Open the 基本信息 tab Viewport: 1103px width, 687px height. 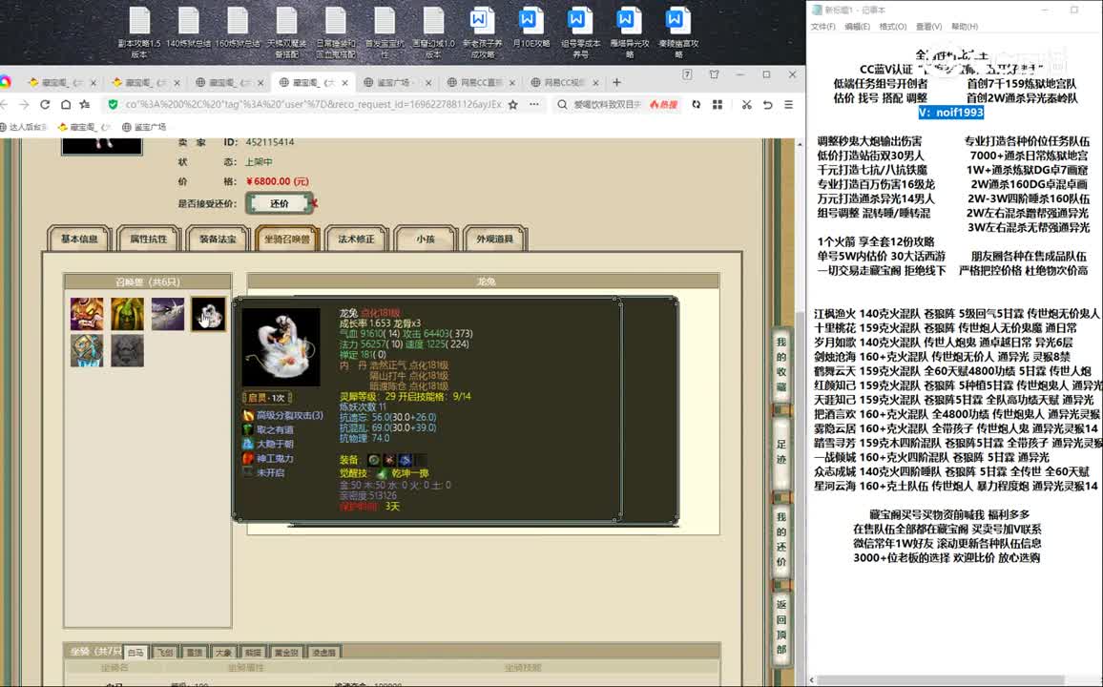[79, 239]
